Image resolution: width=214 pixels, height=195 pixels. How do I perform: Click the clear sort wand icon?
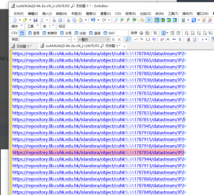155,33
